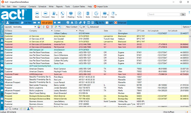Create a To-Do via its toolbar icon
The height and width of the screenshot is (113, 191).
click(79, 13)
